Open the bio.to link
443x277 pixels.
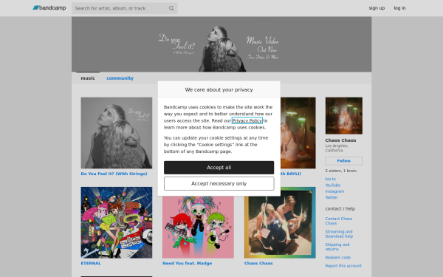tap(331, 179)
